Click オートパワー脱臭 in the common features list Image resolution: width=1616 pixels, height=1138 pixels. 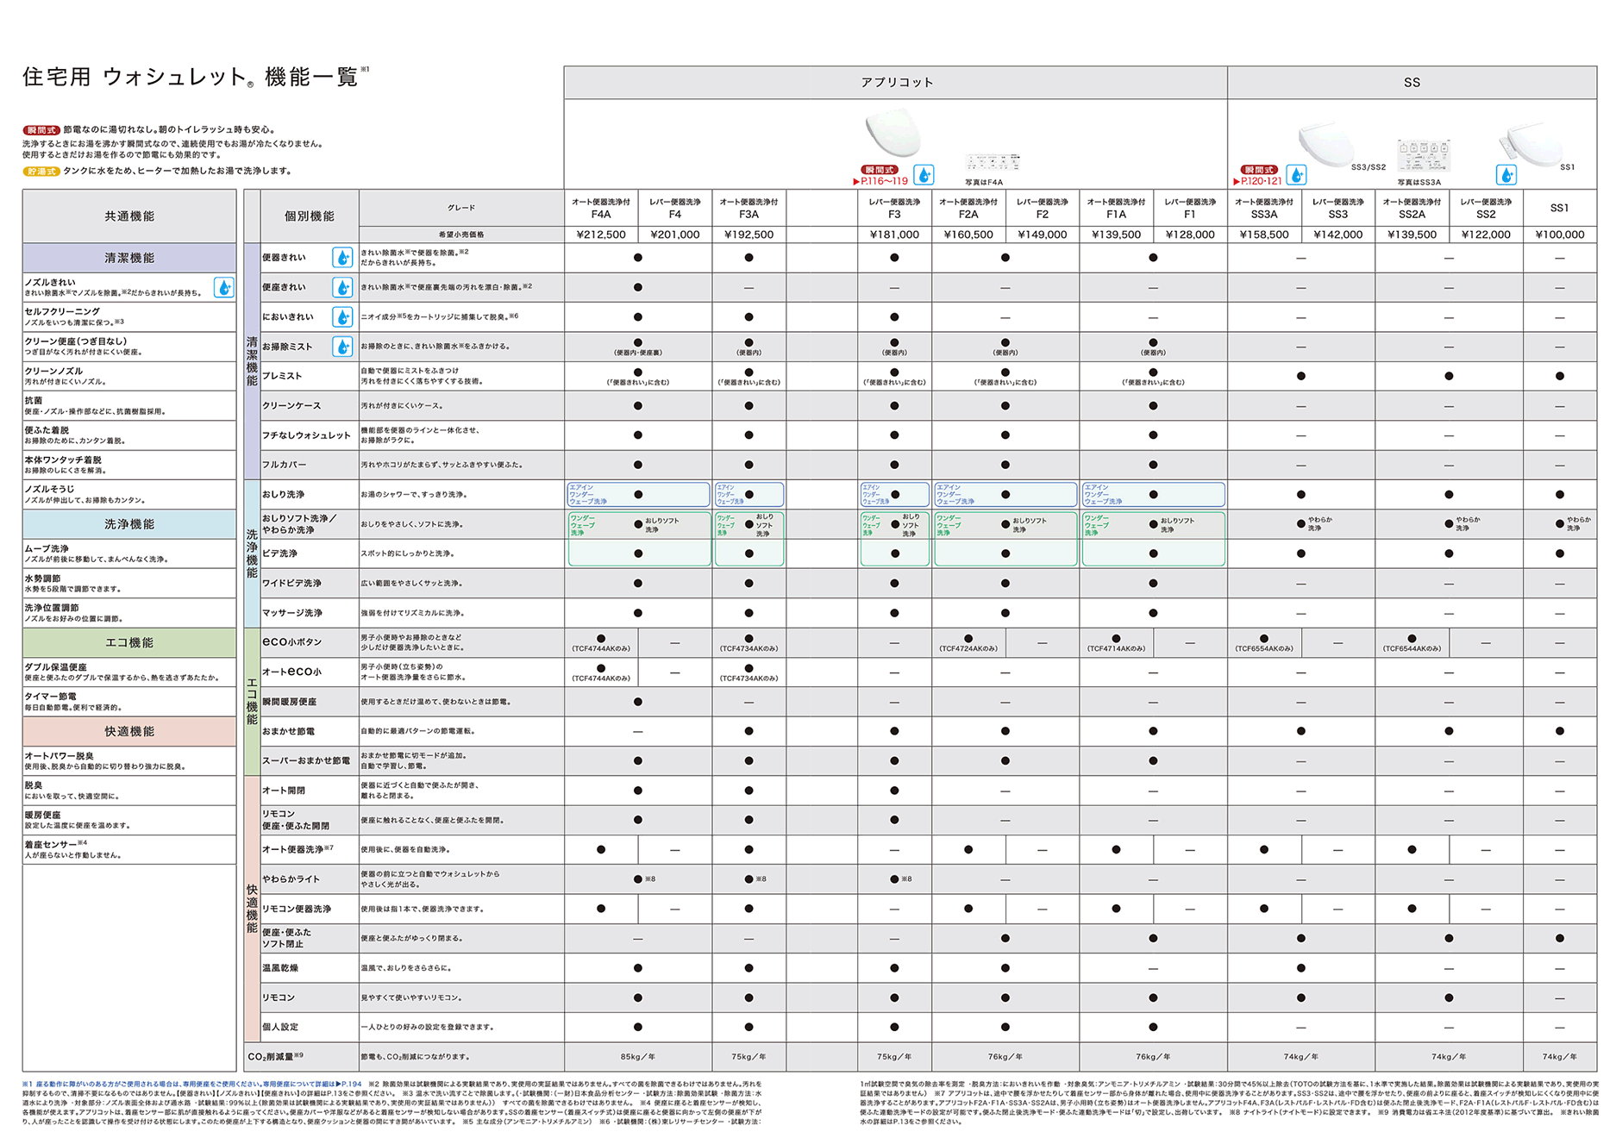pos(60,755)
